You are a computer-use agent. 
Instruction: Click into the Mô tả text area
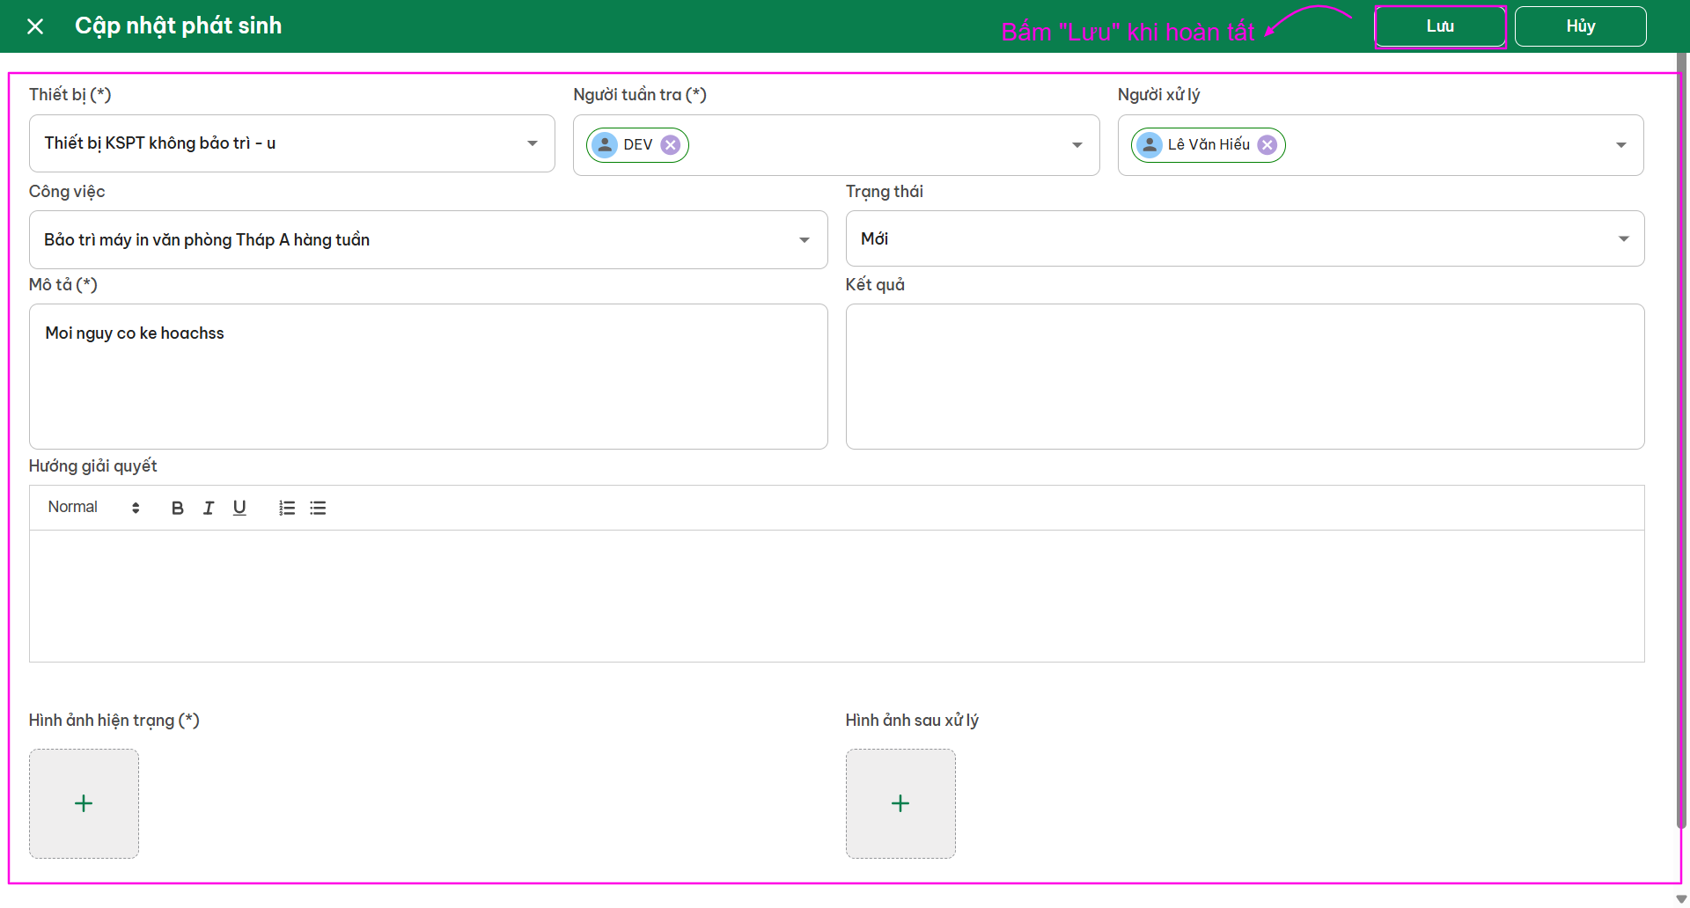click(x=428, y=387)
